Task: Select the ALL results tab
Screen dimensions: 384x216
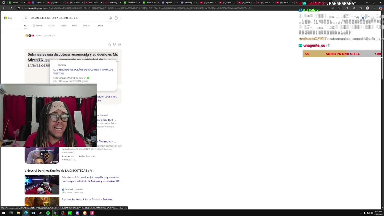Action: (25, 26)
